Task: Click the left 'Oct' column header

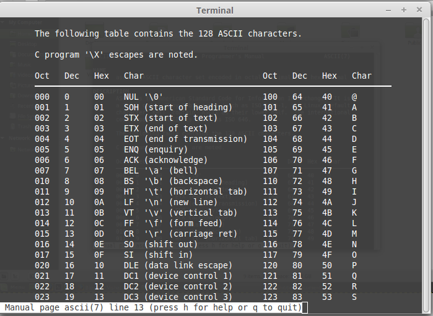Action: pyautogui.click(x=42, y=76)
